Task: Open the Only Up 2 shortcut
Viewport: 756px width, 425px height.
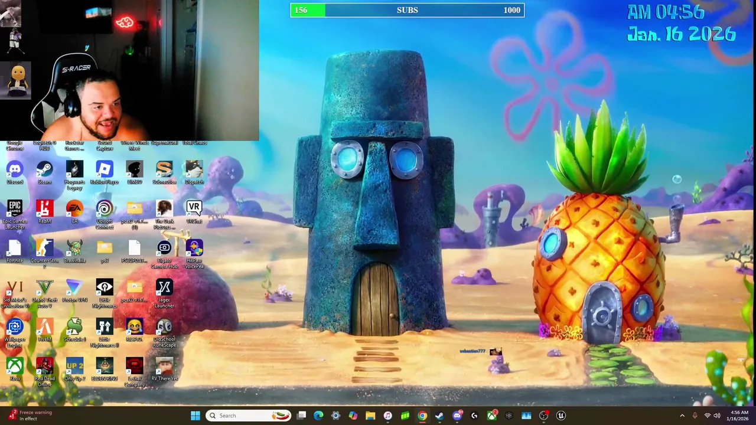Action: 74,370
